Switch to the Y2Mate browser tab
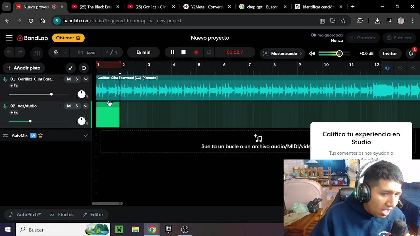This screenshot has width=420, height=236. (x=207, y=7)
